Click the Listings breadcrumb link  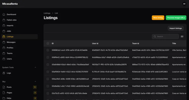[x=47, y=13]
